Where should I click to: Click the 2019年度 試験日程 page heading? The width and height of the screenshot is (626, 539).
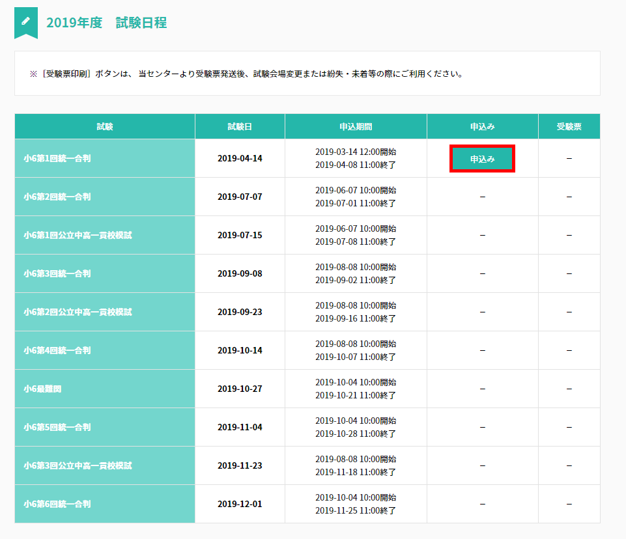tap(107, 23)
